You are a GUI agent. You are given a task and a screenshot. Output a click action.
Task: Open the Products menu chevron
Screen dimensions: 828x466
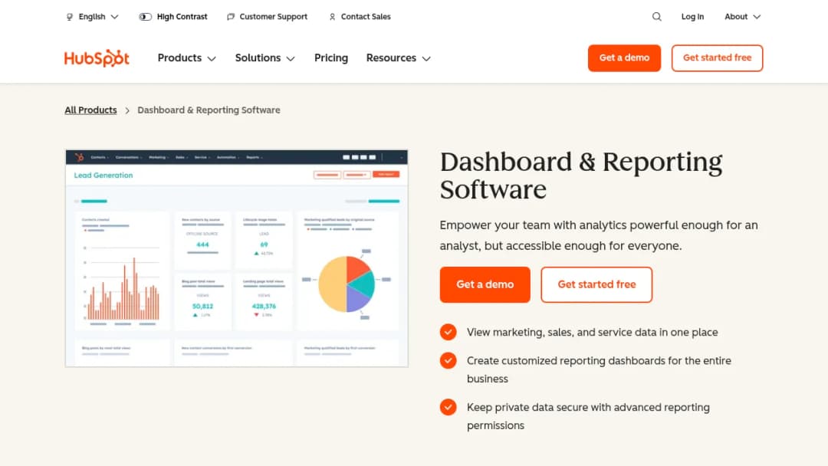(x=212, y=58)
